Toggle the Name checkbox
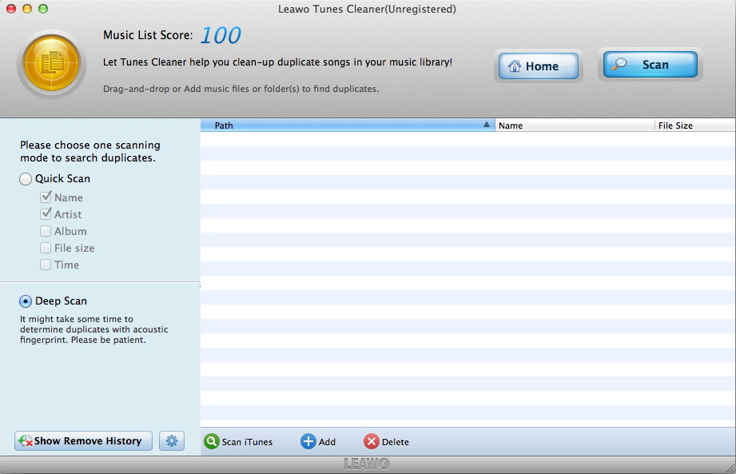This screenshot has height=474, width=736. (x=46, y=197)
